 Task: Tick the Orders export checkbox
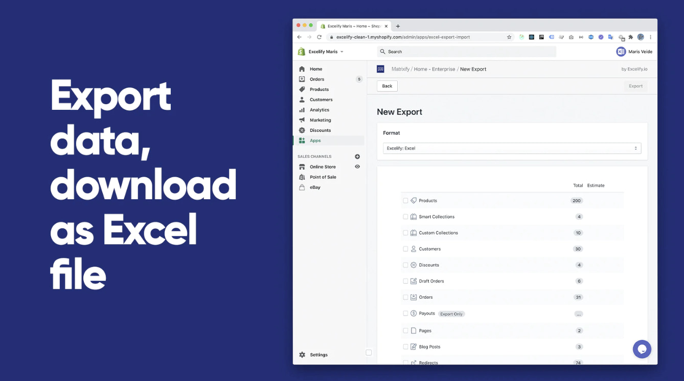tap(405, 297)
